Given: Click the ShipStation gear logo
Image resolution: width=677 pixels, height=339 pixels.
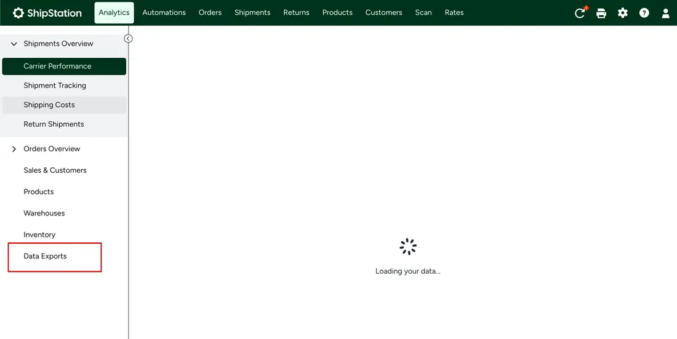Looking at the screenshot, I should (18, 13).
